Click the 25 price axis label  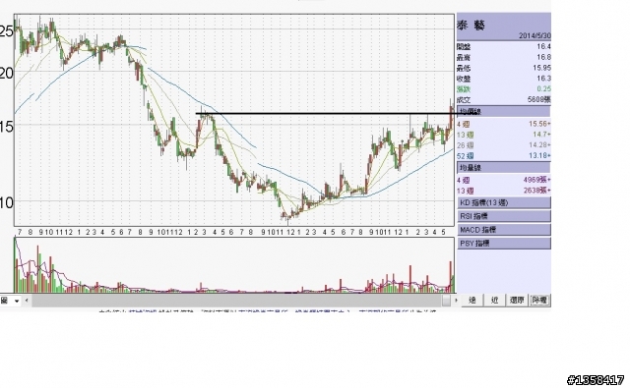click(x=6, y=30)
